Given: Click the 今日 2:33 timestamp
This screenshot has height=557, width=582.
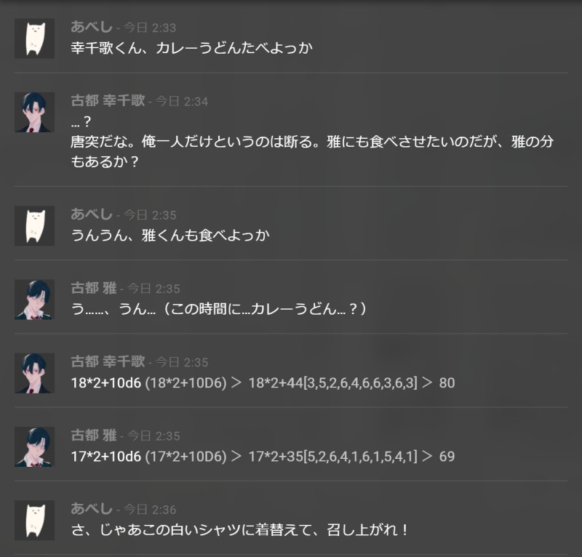Looking at the screenshot, I should (x=150, y=28).
